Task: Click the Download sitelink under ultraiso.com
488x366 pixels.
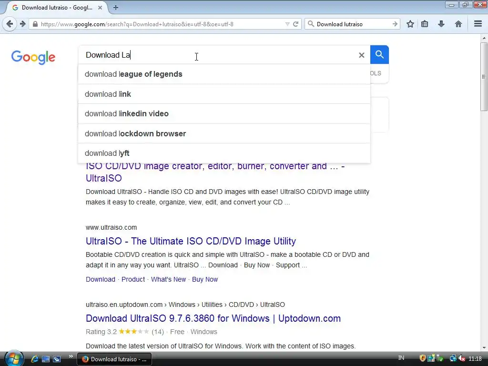Action: pos(101,279)
